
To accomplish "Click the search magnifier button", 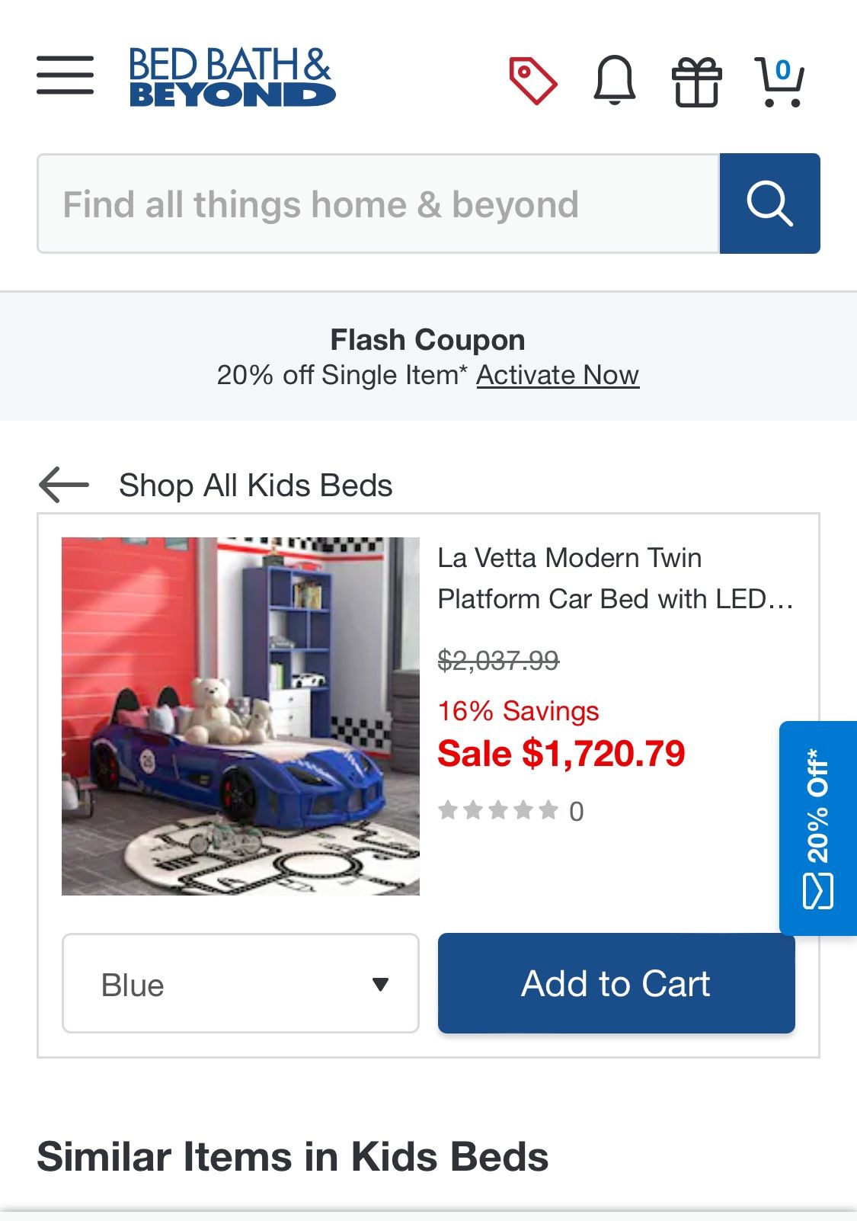I will 770,203.
